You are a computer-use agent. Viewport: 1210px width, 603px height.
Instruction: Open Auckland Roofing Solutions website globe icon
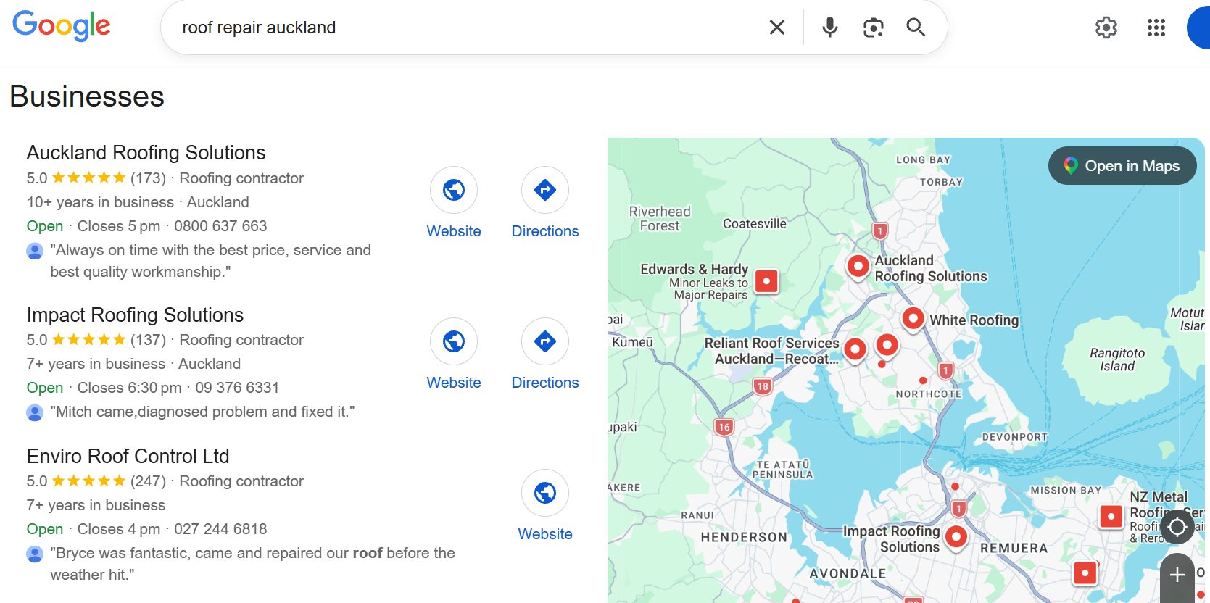[x=454, y=190]
